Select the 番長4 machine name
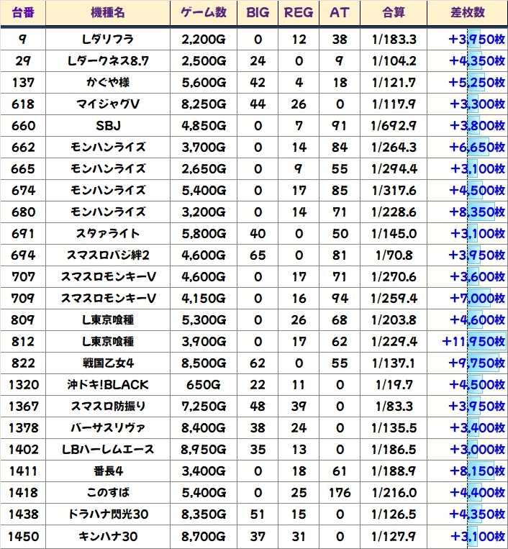The width and height of the screenshot is (508, 549). (x=108, y=471)
